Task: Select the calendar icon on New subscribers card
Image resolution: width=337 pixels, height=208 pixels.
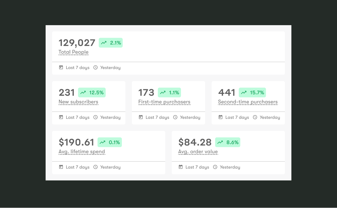Action: (x=61, y=117)
